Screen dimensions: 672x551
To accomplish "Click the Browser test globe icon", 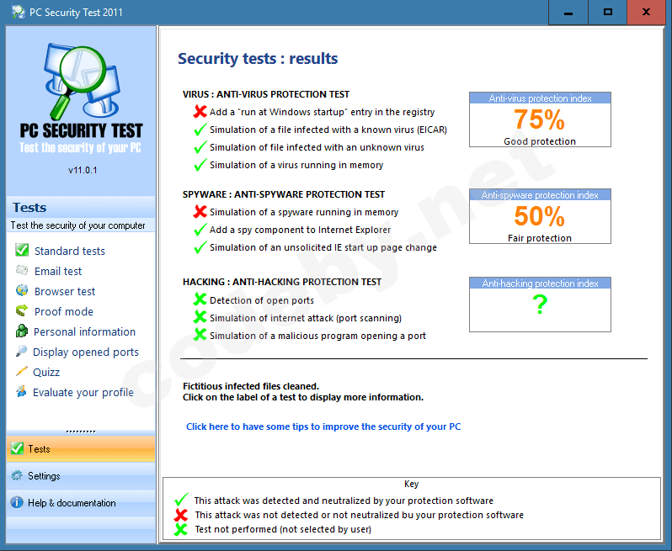I will click(x=22, y=290).
